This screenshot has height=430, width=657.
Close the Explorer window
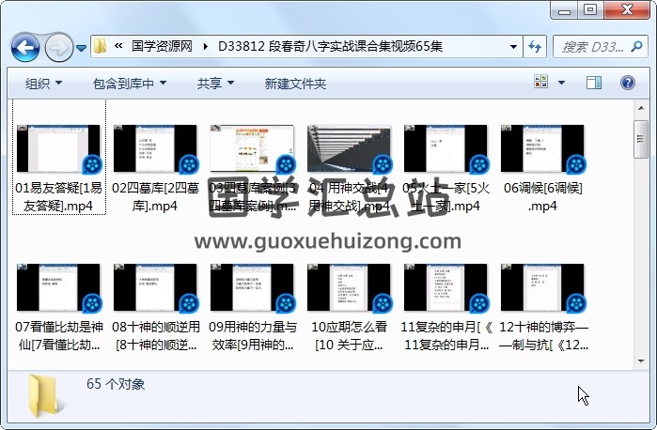pyautogui.click(x=626, y=9)
